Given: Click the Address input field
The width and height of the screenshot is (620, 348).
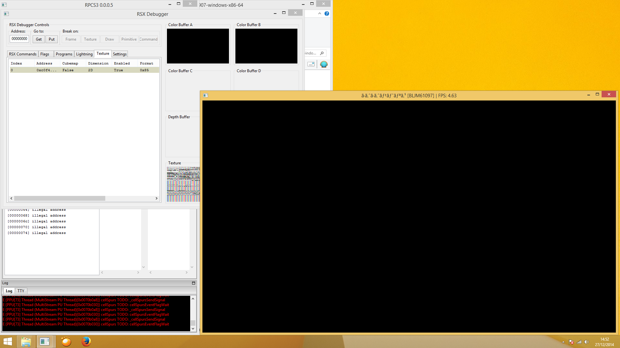Looking at the screenshot, I should click(x=19, y=39).
